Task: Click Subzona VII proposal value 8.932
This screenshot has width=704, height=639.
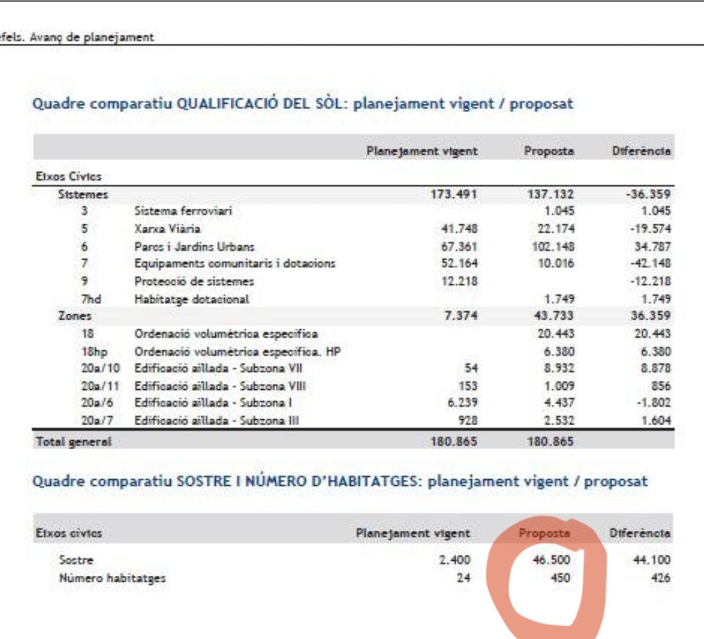Action: tap(559, 368)
